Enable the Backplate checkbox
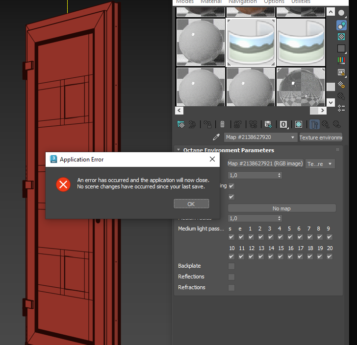 tap(231, 266)
